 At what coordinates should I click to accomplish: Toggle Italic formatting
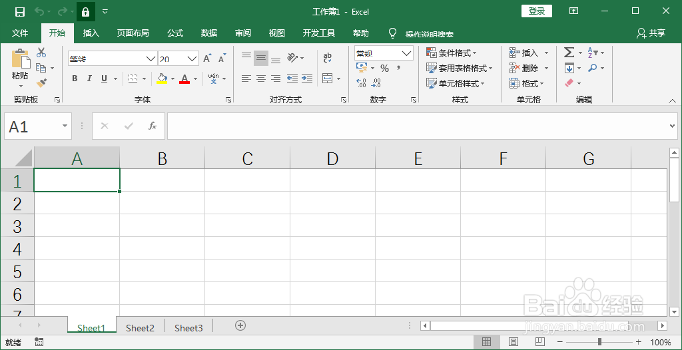[90, 79]
